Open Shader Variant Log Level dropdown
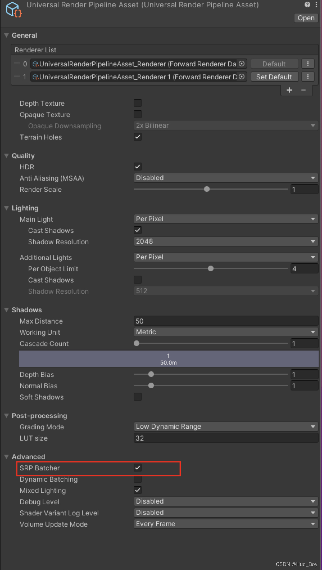The width and height of the screenshot is (322, 570). click(x=226, y=513)
